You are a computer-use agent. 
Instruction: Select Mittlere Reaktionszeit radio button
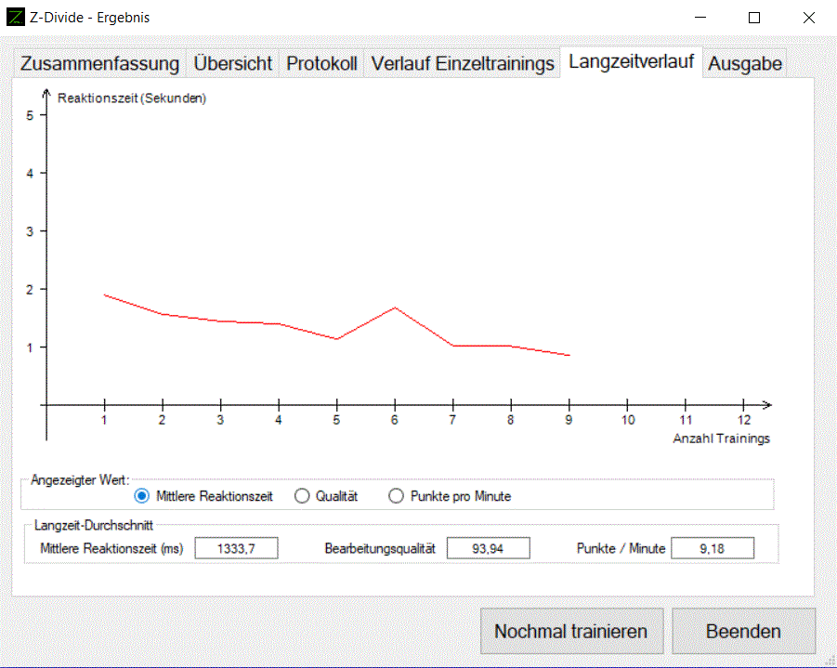[142, 496]
